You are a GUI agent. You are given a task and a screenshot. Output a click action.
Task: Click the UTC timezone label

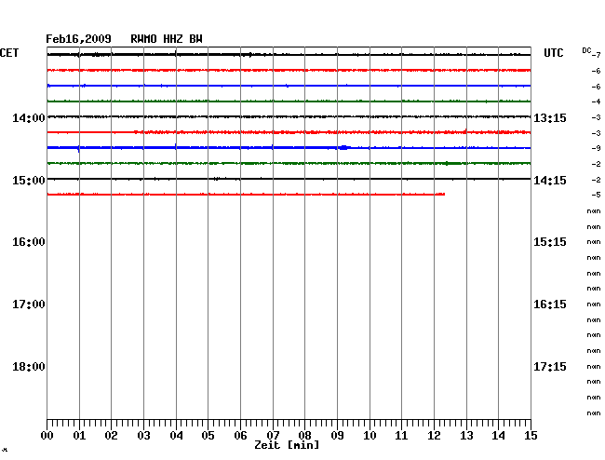pos(553,53)
